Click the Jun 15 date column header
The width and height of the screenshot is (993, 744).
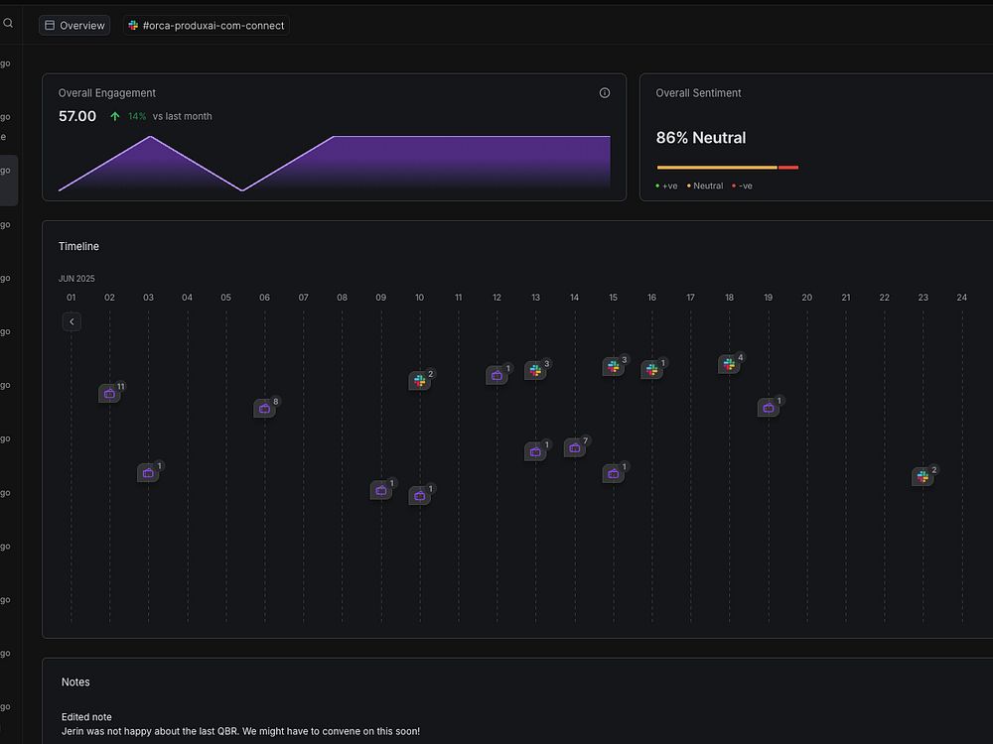coord(613,298)
